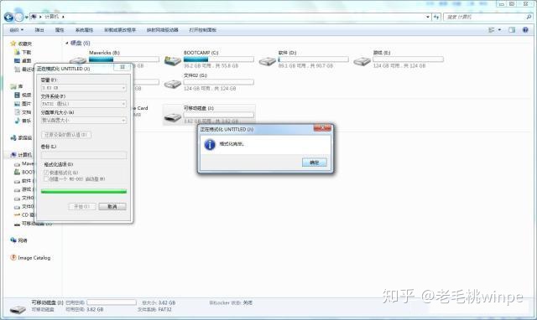Toggle 快速格式化 quick format checkbox

(x=46, y=173)
